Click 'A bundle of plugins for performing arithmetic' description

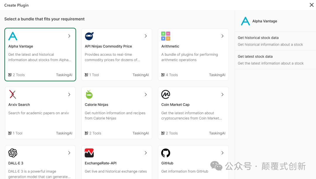tap(189, 57)
